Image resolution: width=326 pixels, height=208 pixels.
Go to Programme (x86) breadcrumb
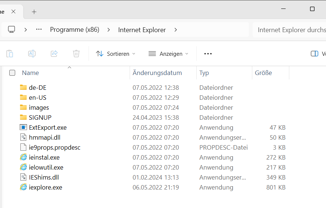(x=74, y=30)
